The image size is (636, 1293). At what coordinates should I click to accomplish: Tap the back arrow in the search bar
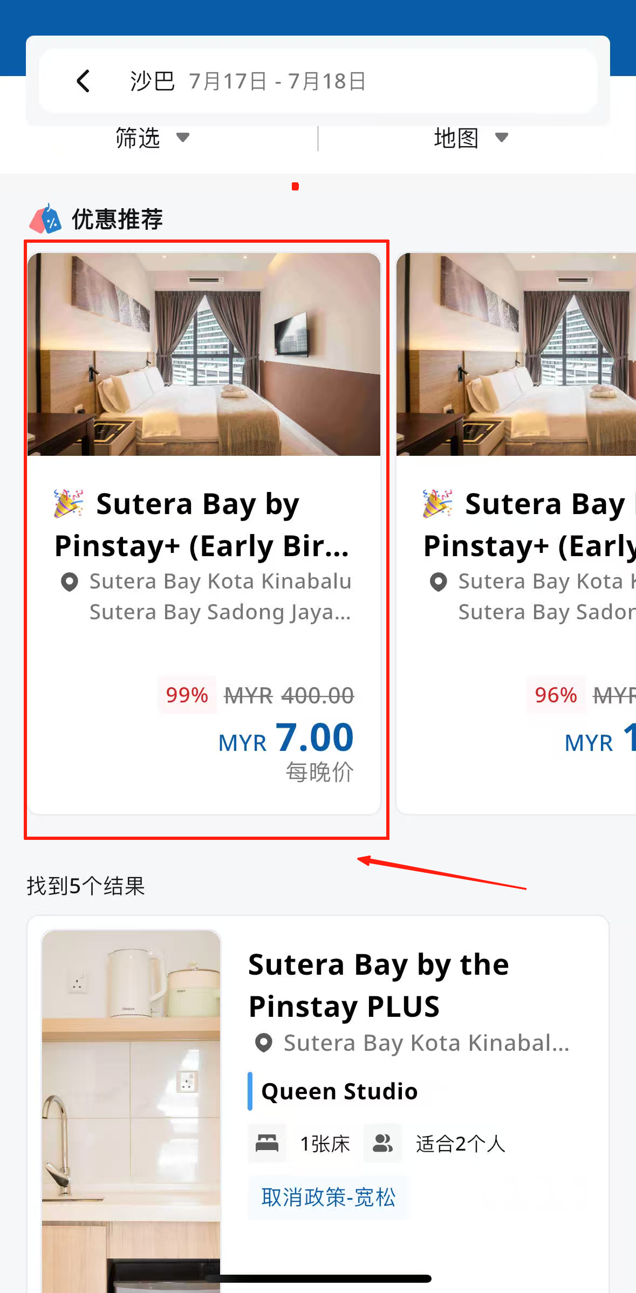(x=83, y=81)
